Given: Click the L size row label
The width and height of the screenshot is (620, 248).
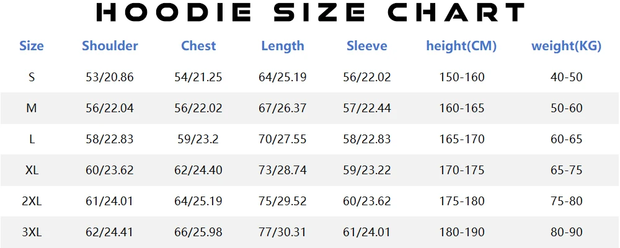Looking at the screenshot, I should (32, 139).
